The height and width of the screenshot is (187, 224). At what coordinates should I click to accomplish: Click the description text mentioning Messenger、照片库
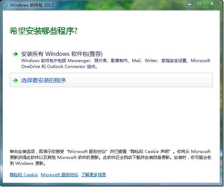tap(115, 63)
